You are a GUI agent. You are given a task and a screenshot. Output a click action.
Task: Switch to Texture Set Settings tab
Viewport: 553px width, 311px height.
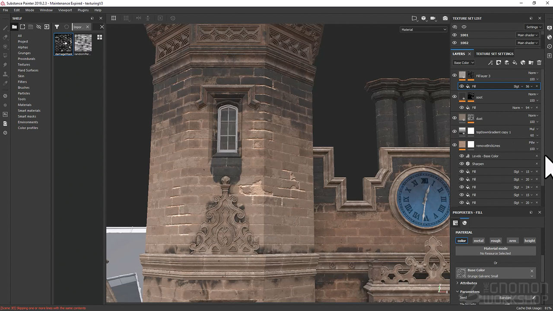(495, 54)
